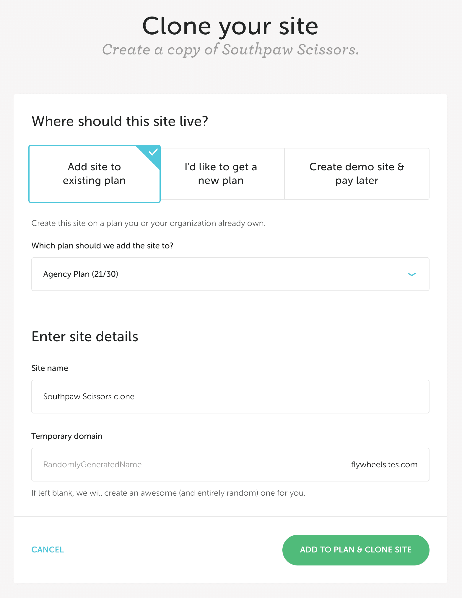
Task: Click the "If left blank" helper text
Action: tap(168, 493)
